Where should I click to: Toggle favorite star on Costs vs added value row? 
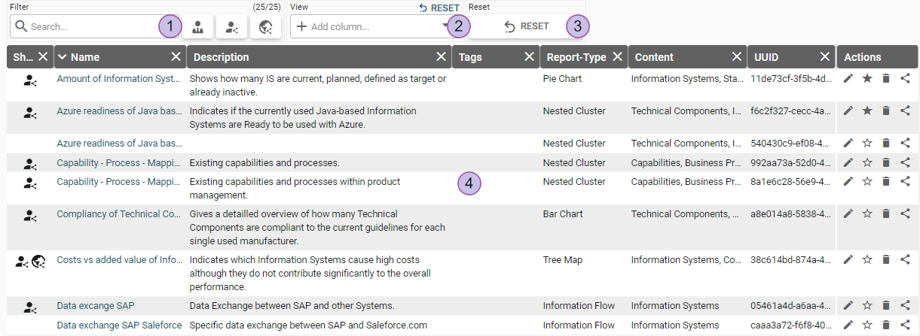point(867,260)
